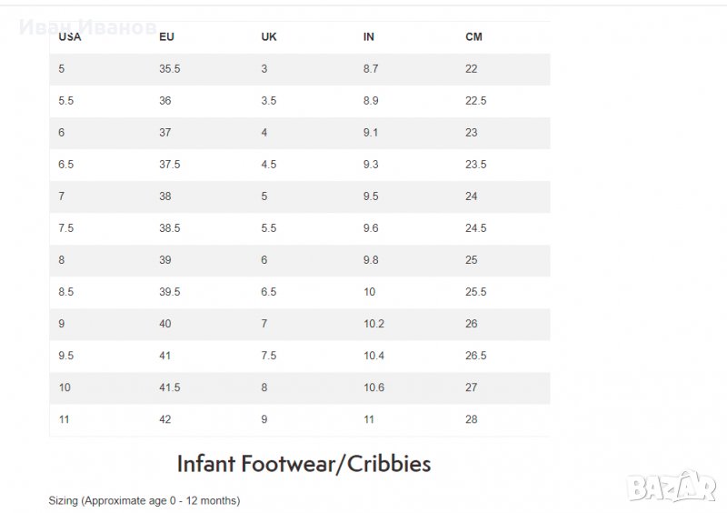Click the Infant Footwear/Cribbies heading

coord(303,464)
